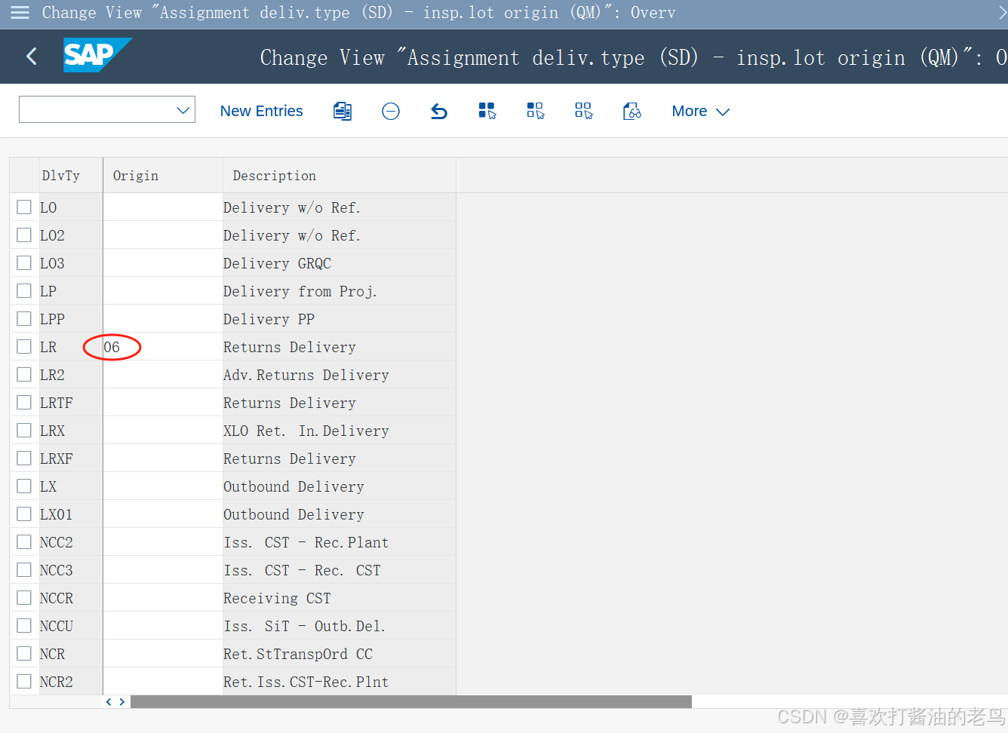Go back using the back arrow
The height and width of the screenshot is (733, 1008).
(32, 56)
